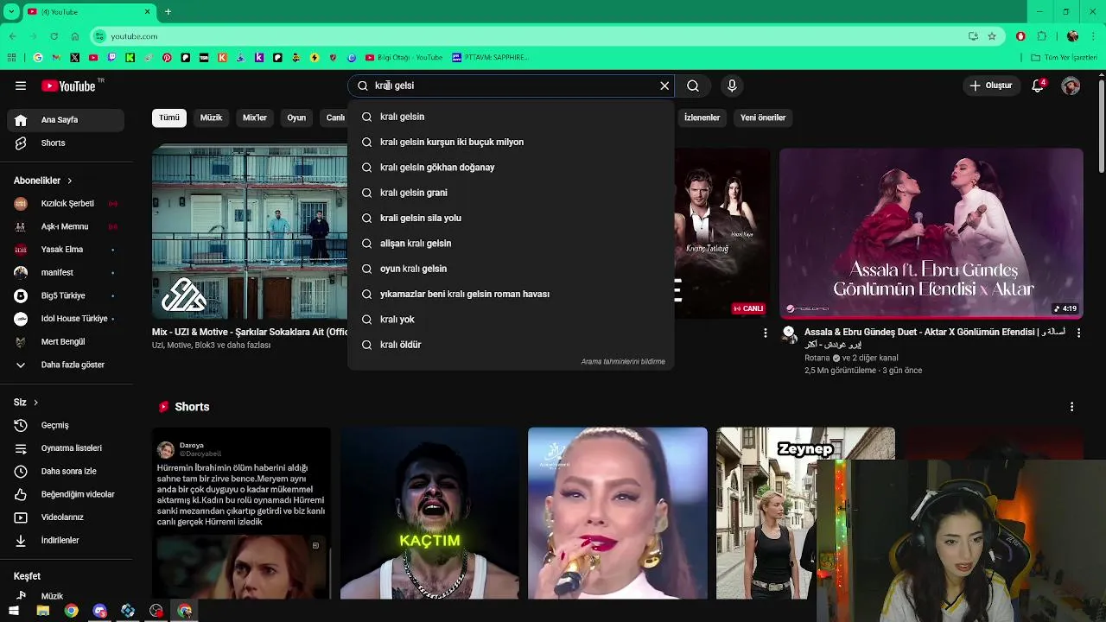The height and width of the screenshot is (622, 1106).
Task: Select the İzlenenler filter chip
Action: coord(702,117)
